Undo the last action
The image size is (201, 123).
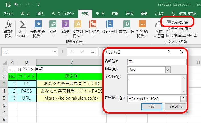click(16, 5)
